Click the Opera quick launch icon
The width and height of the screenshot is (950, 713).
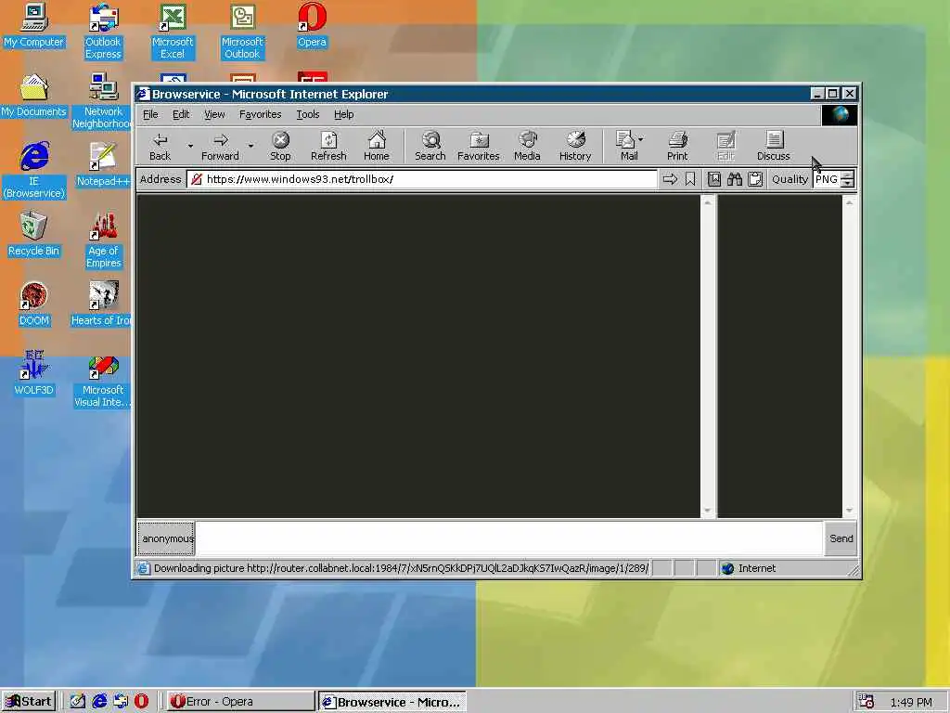(x=141, y=702)
